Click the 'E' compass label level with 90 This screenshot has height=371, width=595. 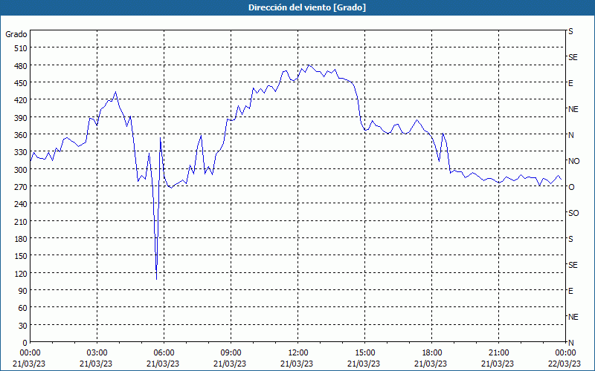(570, 291)
